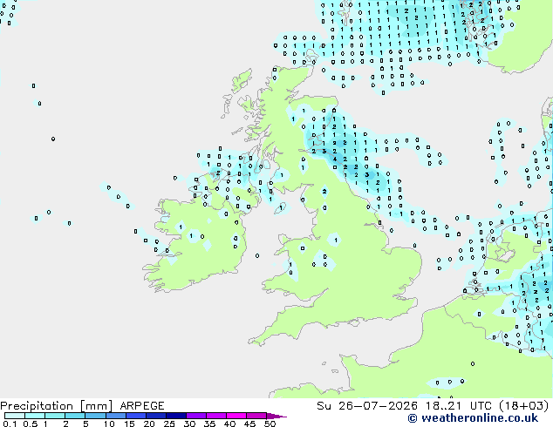Click the forecast date 'Su 26-07-2026'
The image size is (553, 427).
(x=367, y=406)
